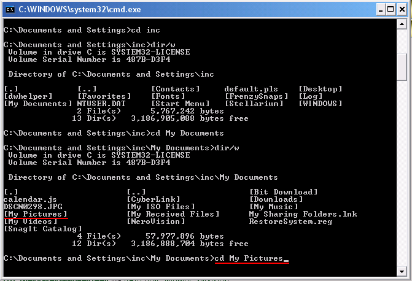Click the typed command cd My Pictures
The width and height of the screenshot is (412, 281).
(249, 258)
